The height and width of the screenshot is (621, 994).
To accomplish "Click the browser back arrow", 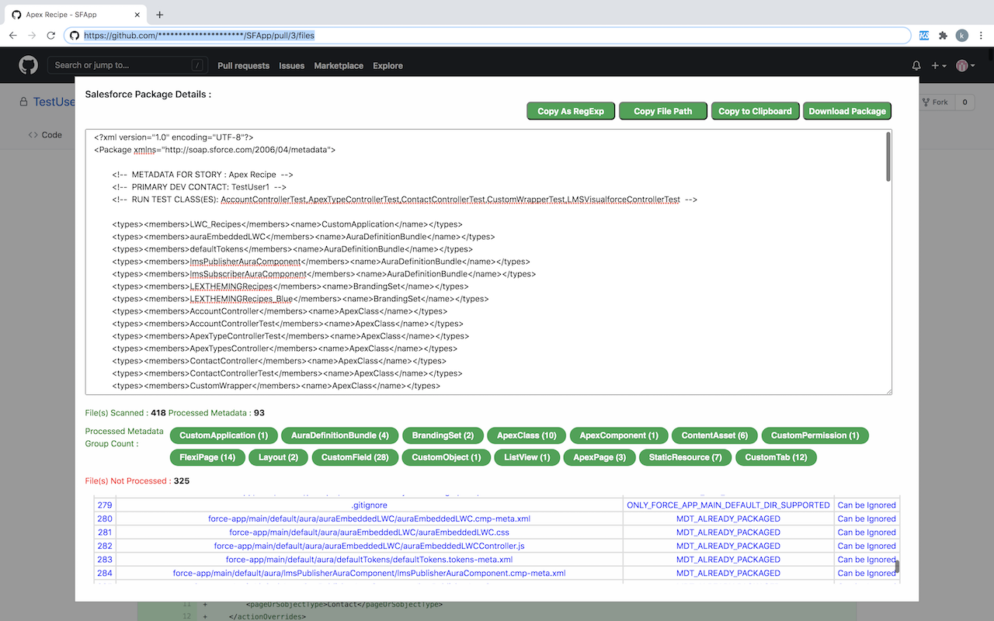I will 12,35.
